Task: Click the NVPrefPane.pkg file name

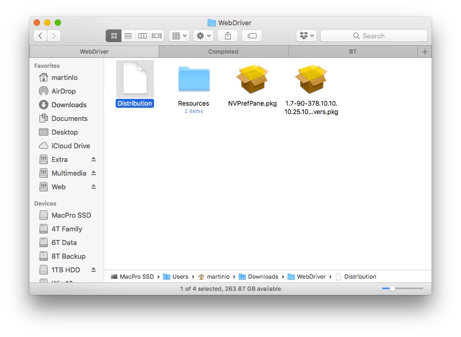Action: coord(252,104)
